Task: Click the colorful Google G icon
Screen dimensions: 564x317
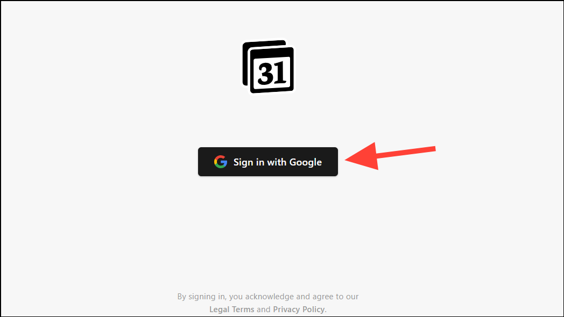Action: (x=221, y=162)
